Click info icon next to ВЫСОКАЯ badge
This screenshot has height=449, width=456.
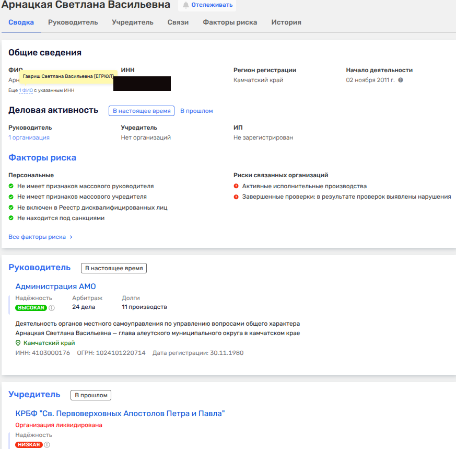(x=52, y=308)
